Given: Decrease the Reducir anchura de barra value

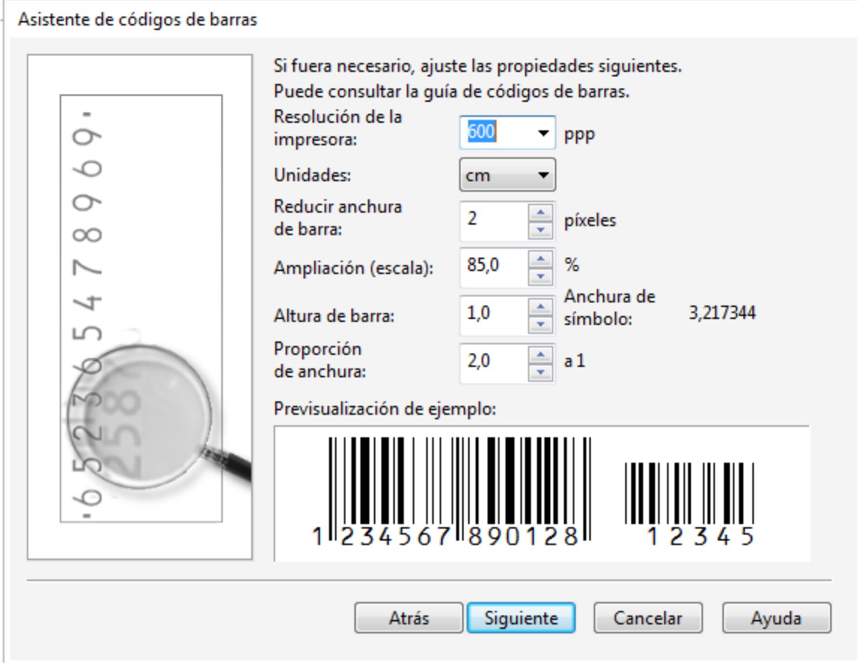Looking at the screenshot, I should 541,230.
